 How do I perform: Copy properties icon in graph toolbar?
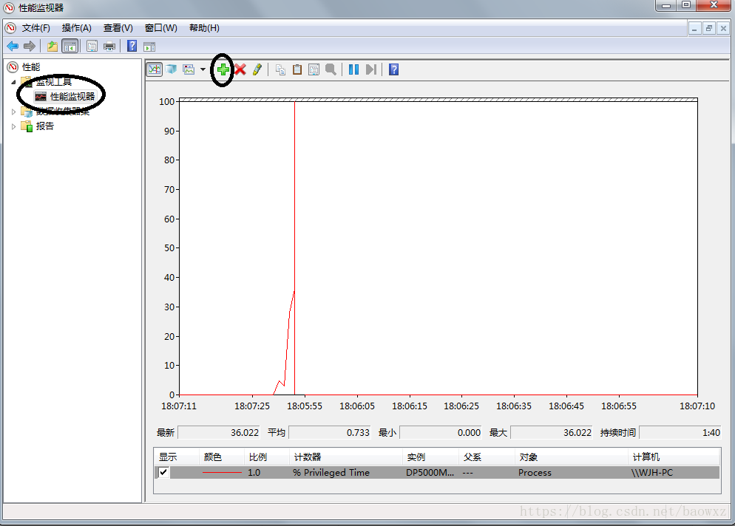[280, 69]
